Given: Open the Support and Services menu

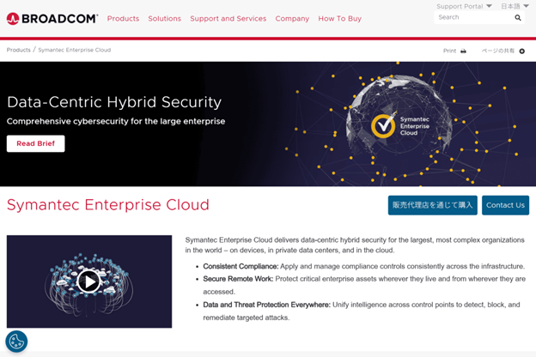Looking at the screenshot, I should [228, 18].
